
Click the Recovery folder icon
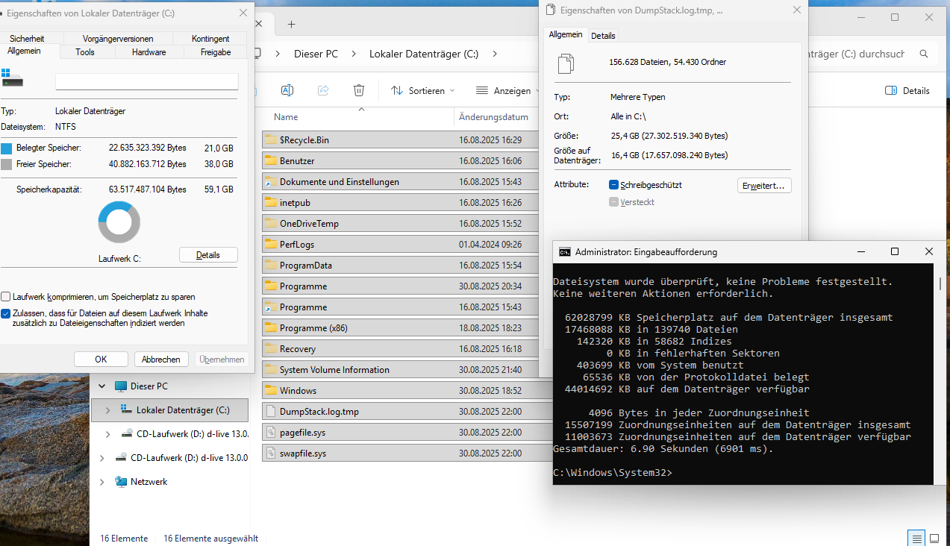click(270, 348)
